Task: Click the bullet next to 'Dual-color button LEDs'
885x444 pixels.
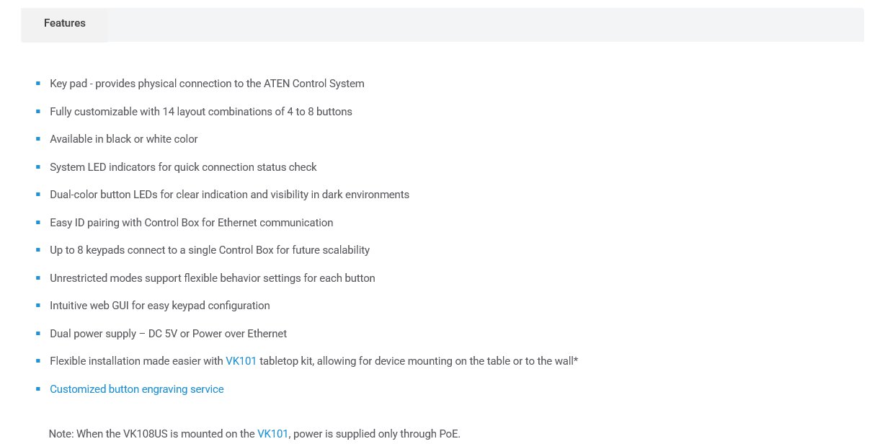Action: 38,195
